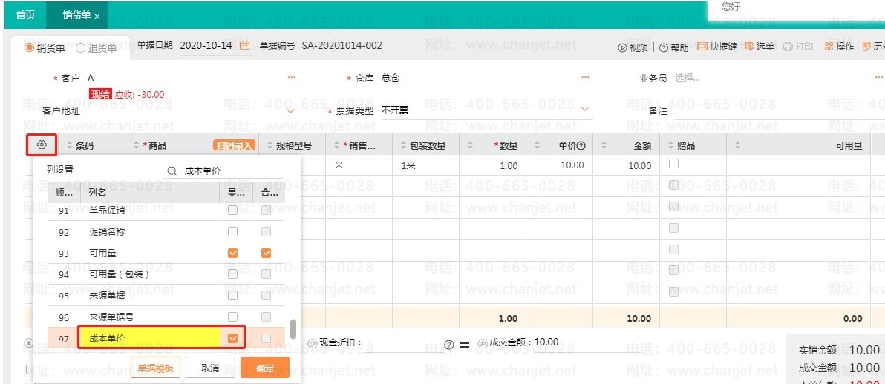The width and height of the screenshot is (885, 384).
Task: Switch to the 首页 tab
Action: (25, 15)
